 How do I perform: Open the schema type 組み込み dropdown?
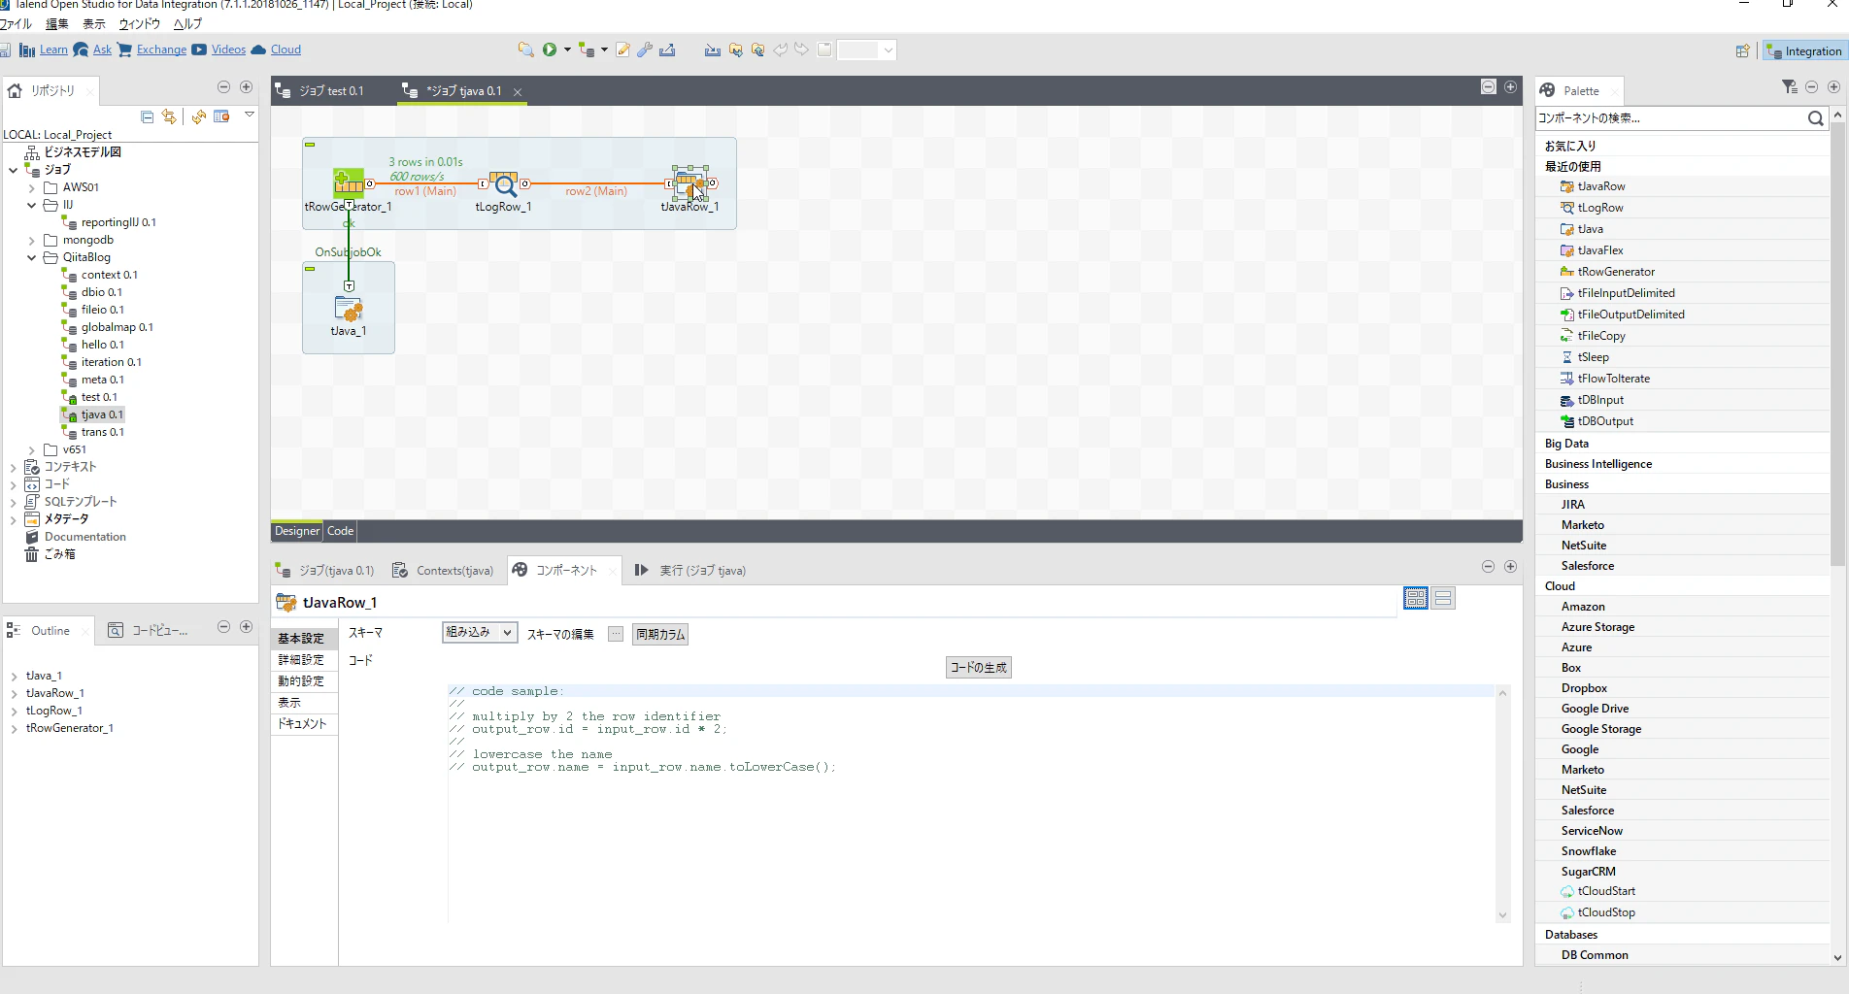pyautogui.click(x=480, y=633)
